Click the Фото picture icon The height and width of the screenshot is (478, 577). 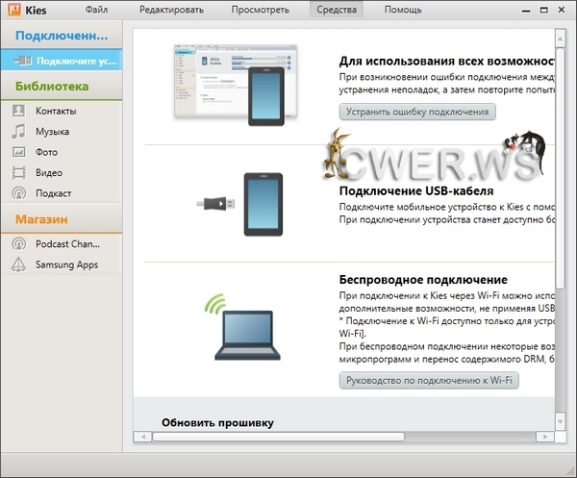tap(19, 152)
